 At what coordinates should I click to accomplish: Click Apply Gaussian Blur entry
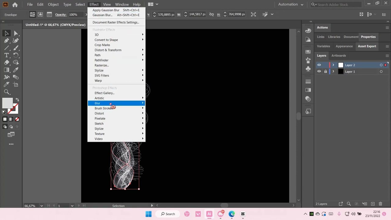(116, 10)
